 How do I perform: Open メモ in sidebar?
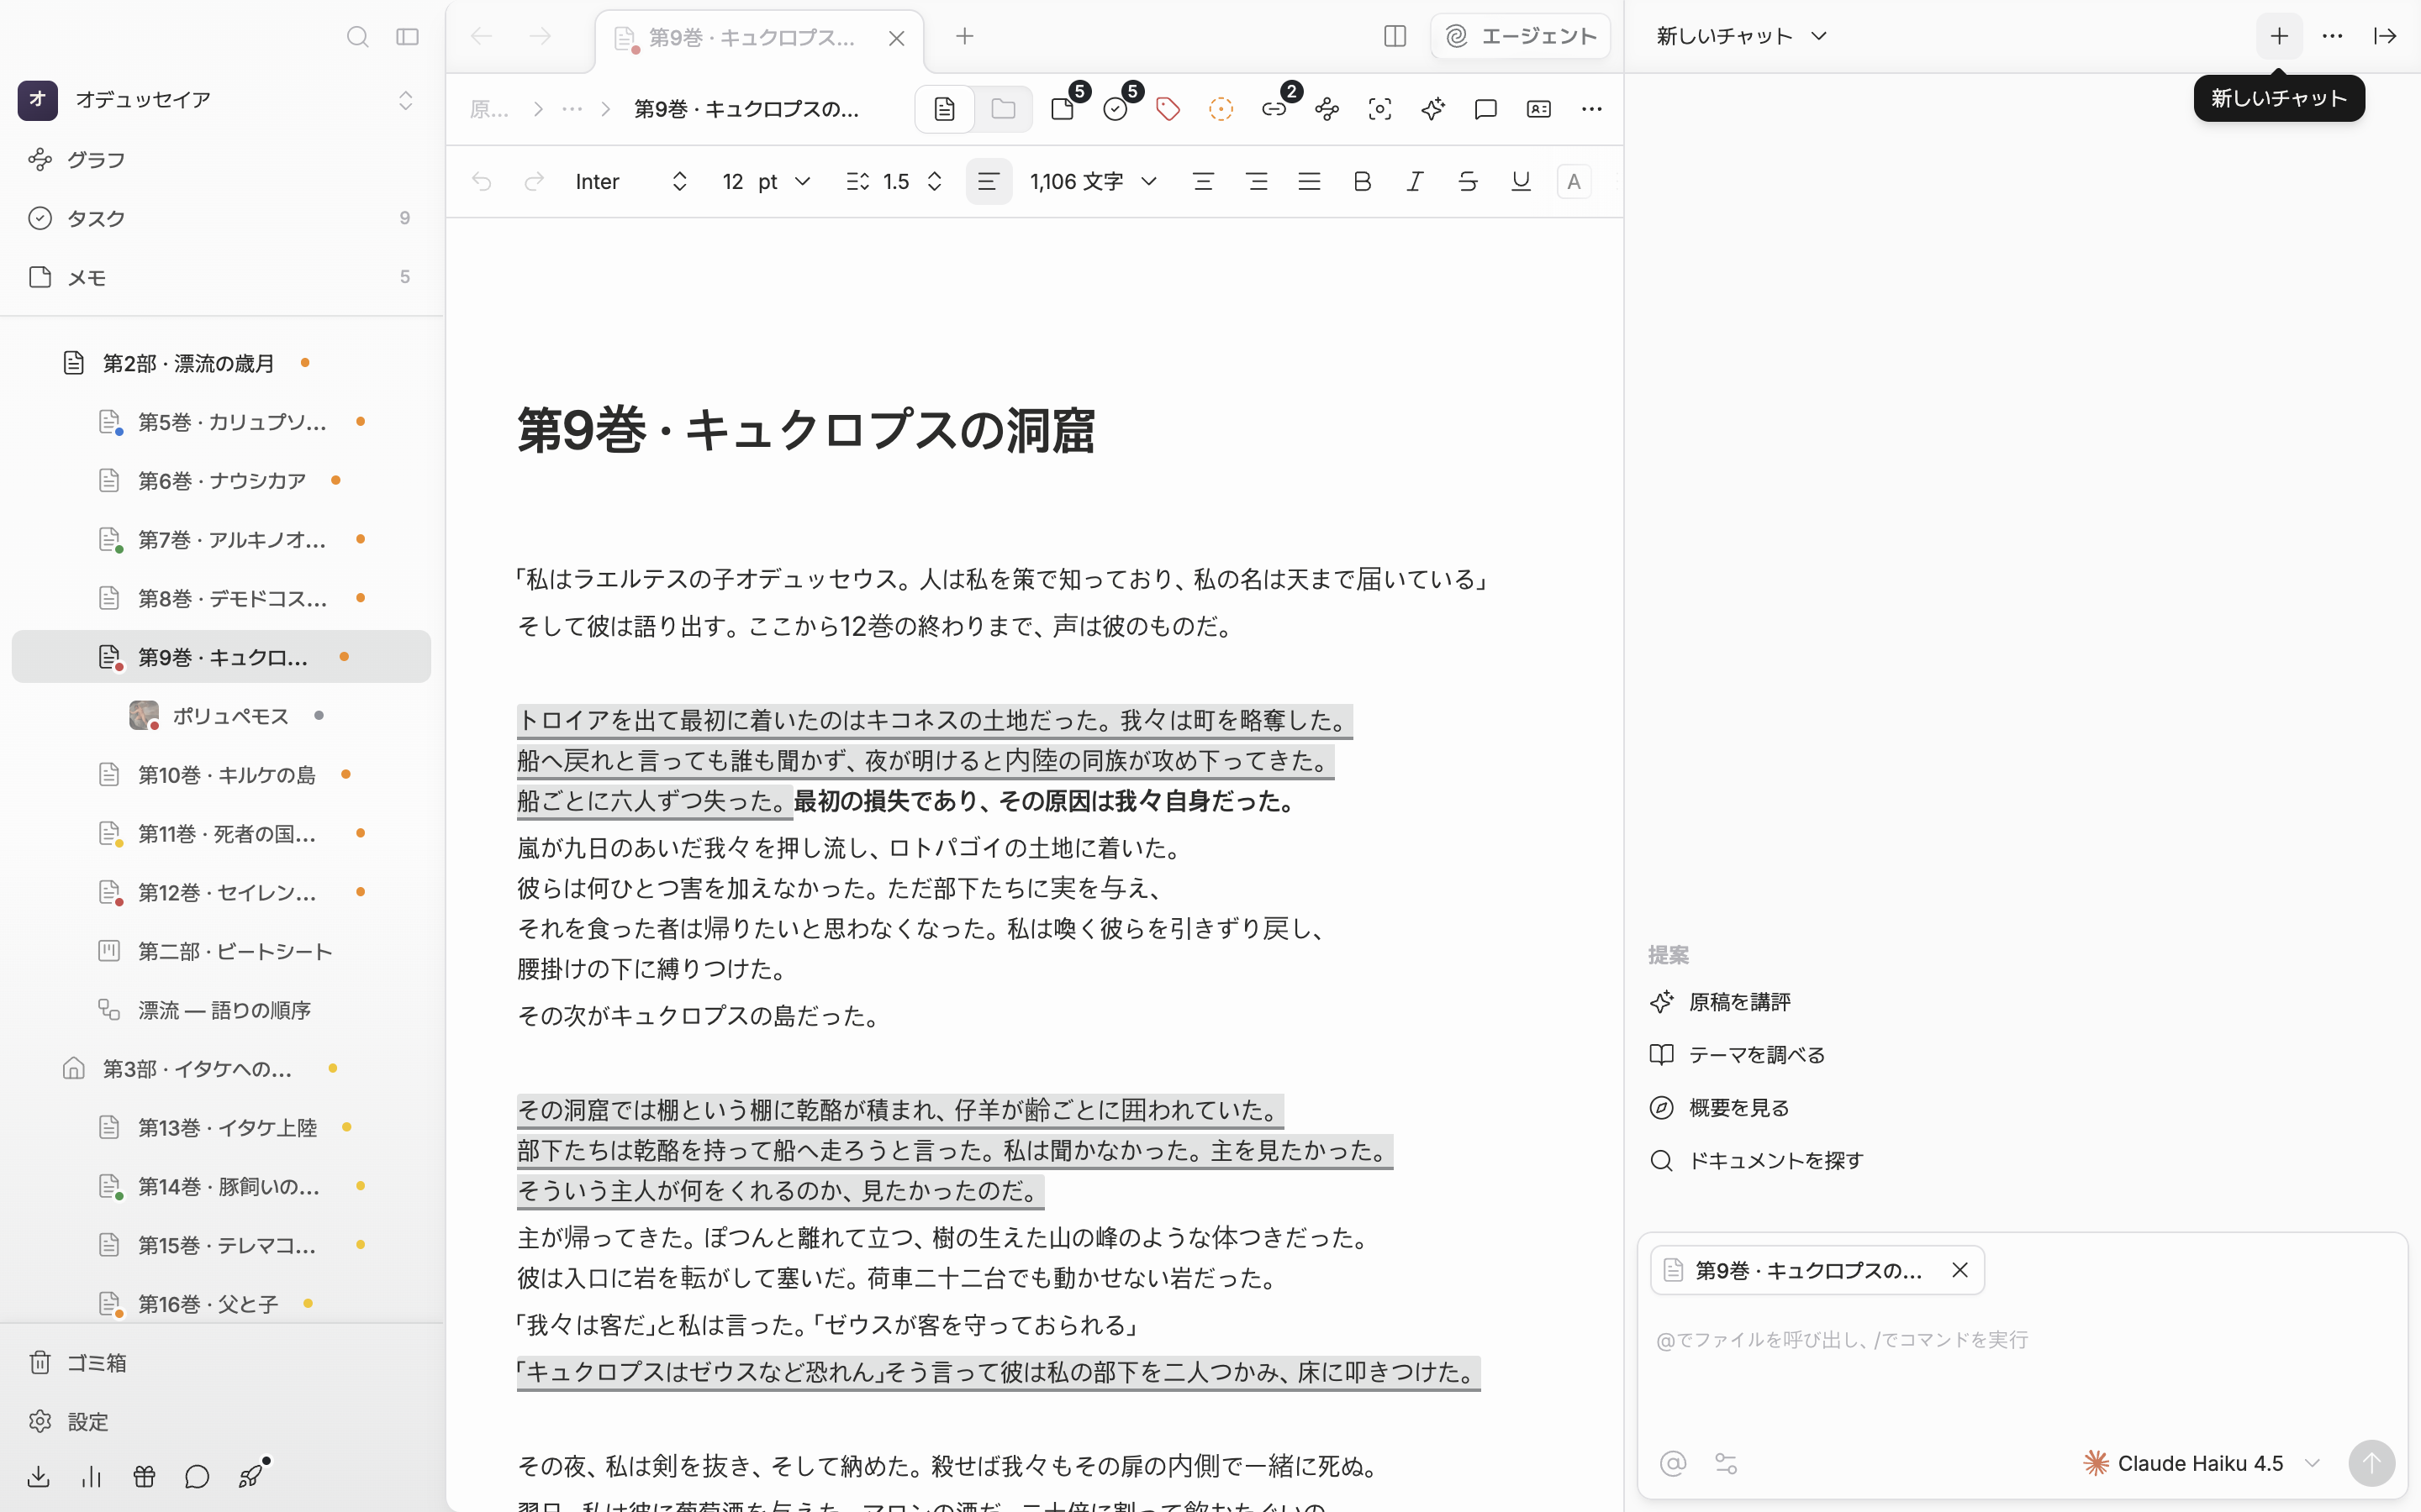(x=221, y=277)
